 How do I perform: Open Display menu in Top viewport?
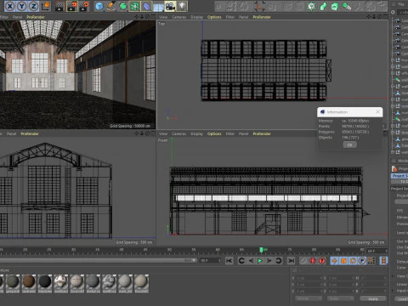click(196, 17)
